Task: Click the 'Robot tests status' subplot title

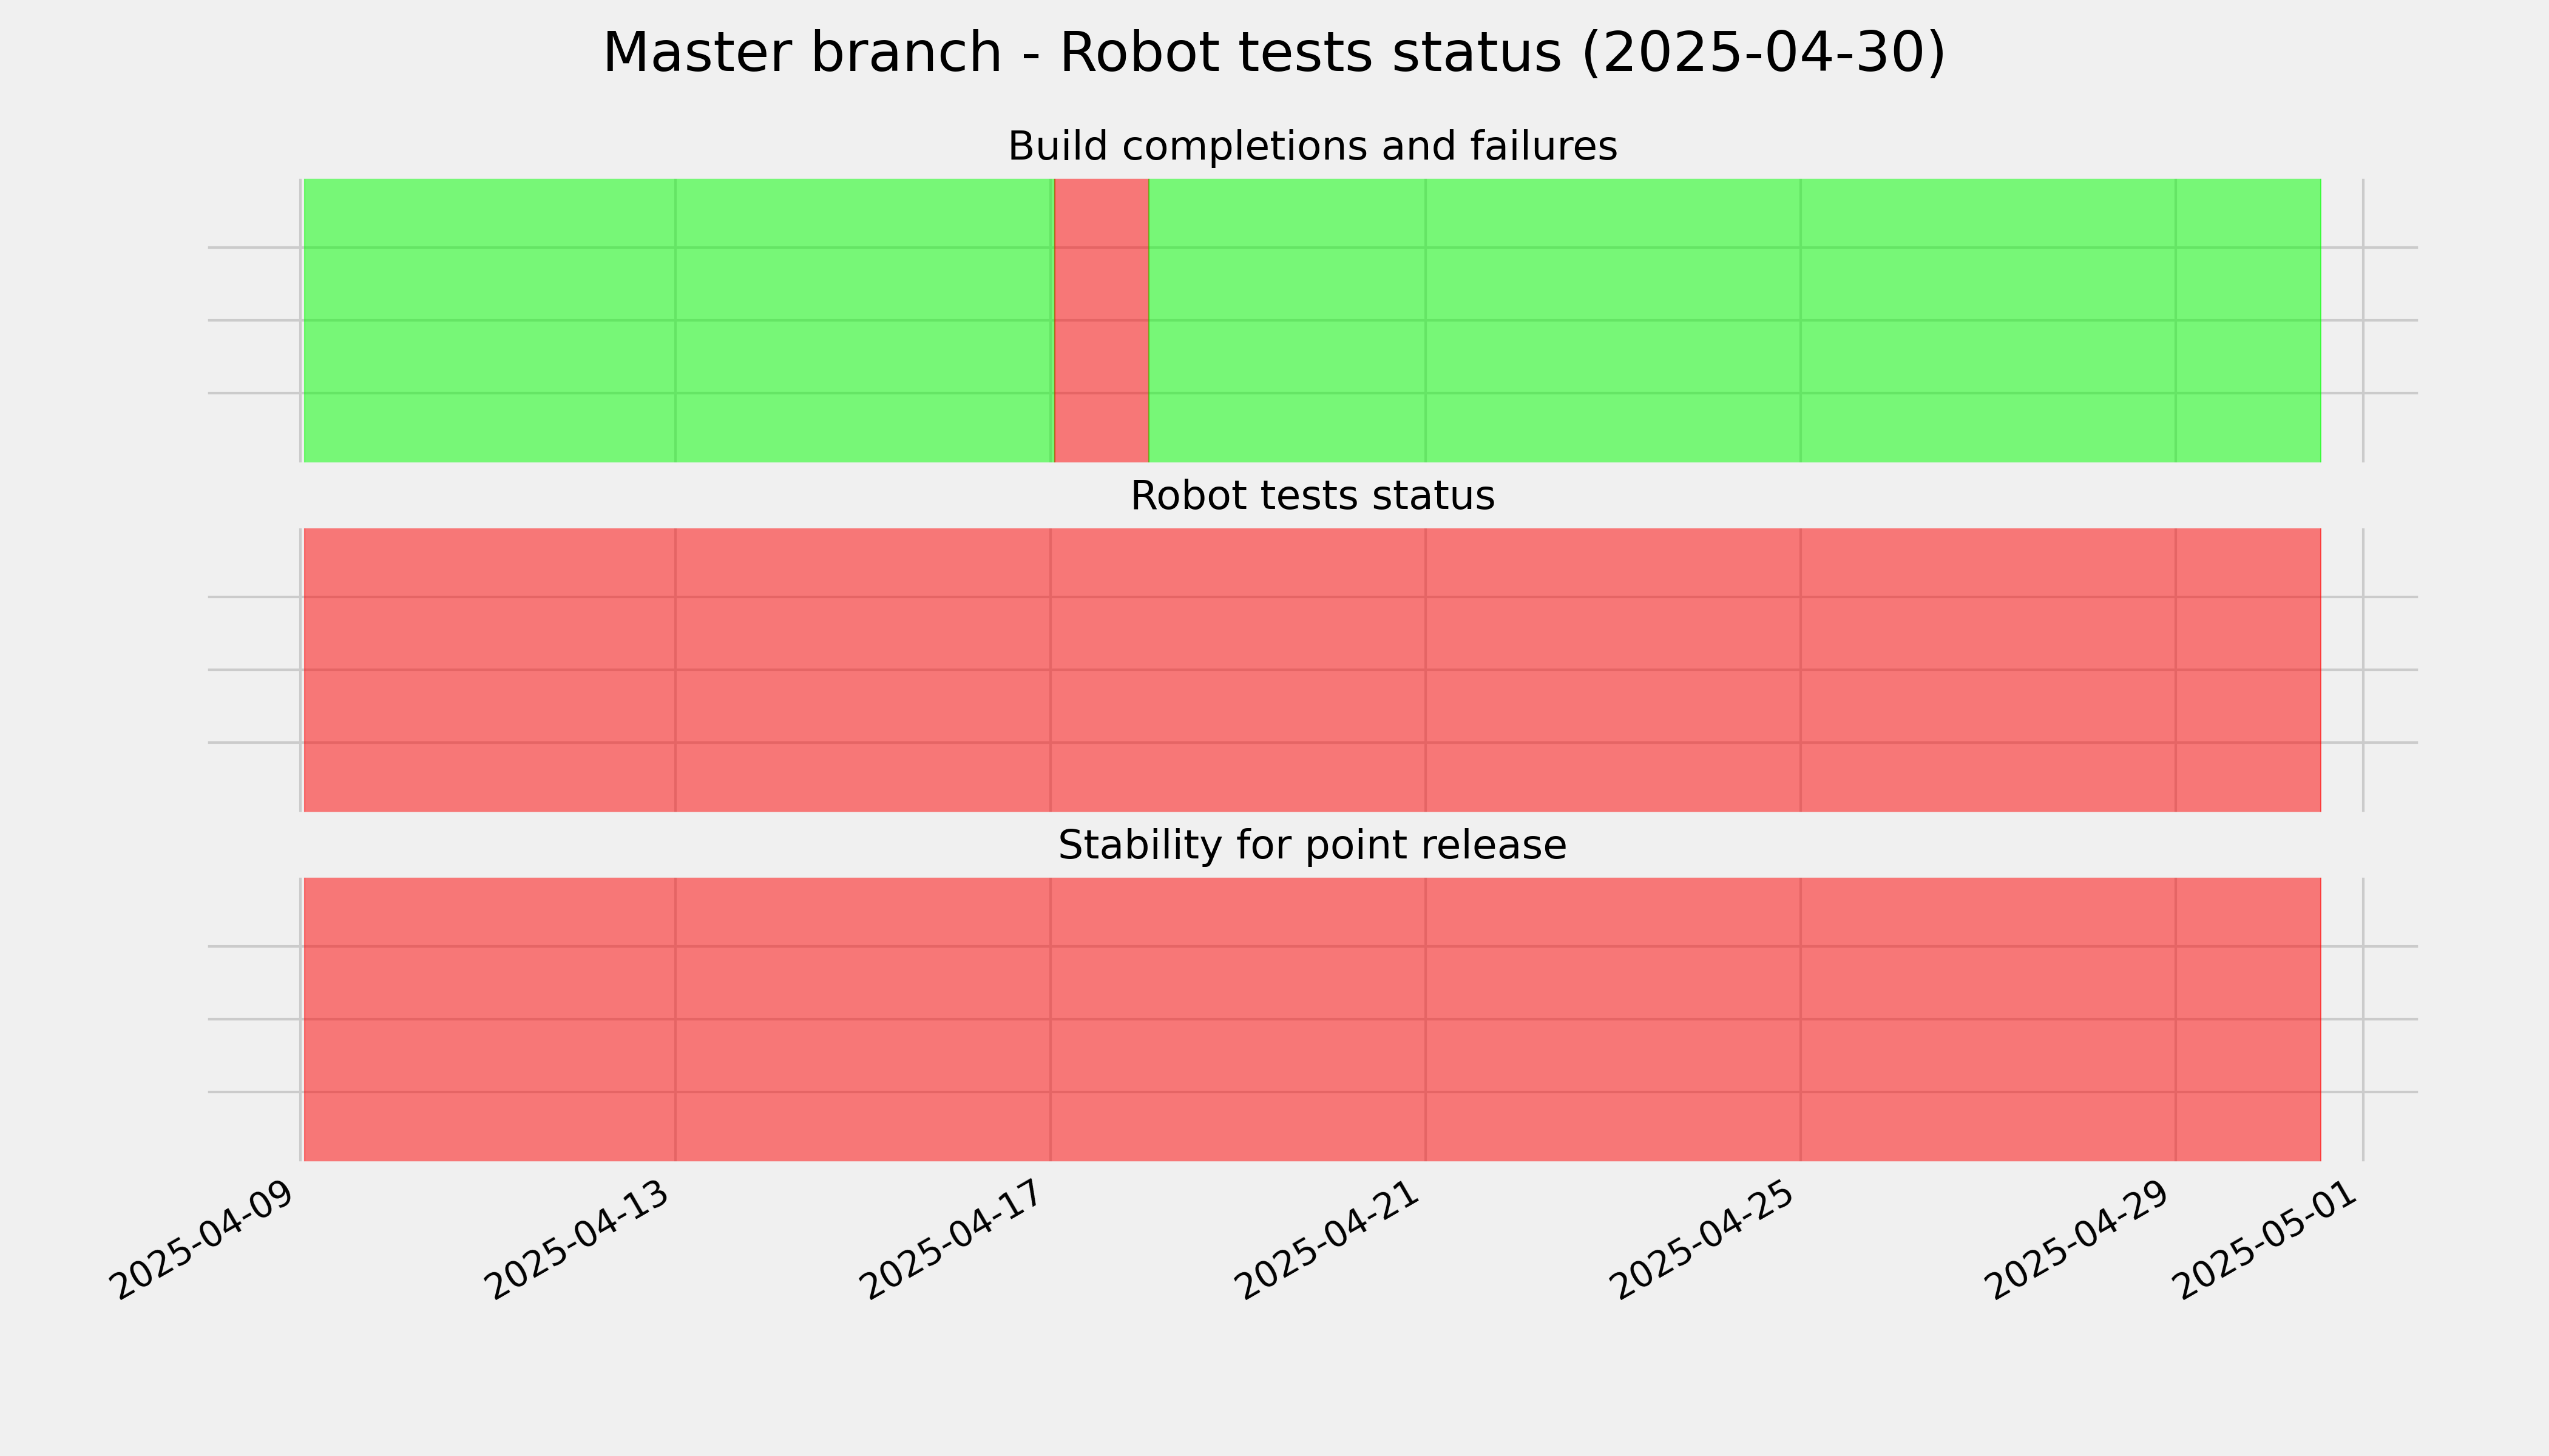Action: [x=1312, y=495]
